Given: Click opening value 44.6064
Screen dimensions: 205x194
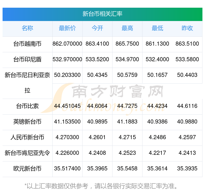Looking at the screenshot, I should (97, 106).
